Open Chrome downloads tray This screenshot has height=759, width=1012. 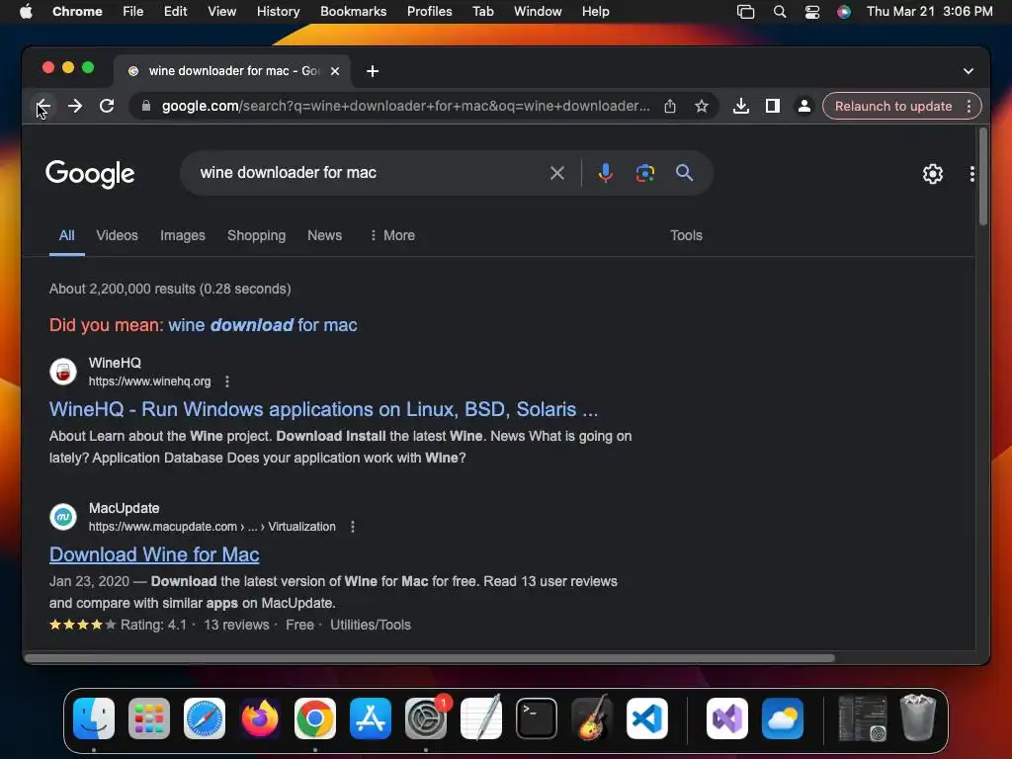(741, 106)
